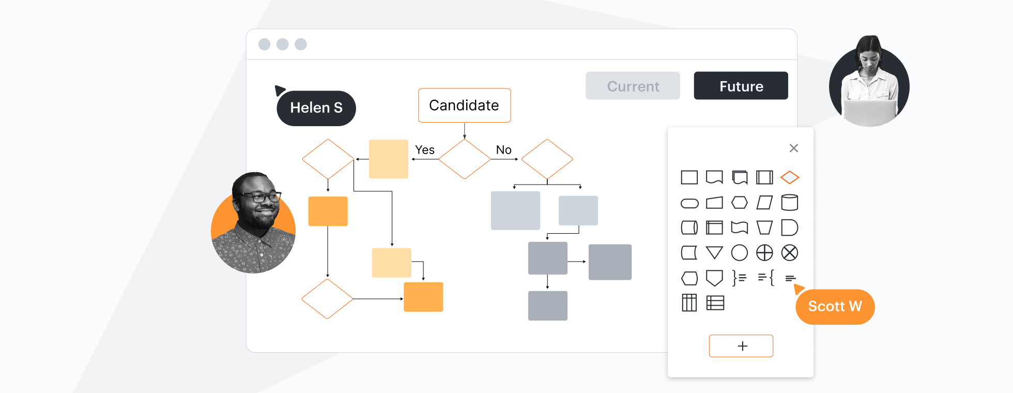The height and width of the screenshot is (393, 1013).
Task: Click the smiling man's profile photo
Action: pos(253,223)
